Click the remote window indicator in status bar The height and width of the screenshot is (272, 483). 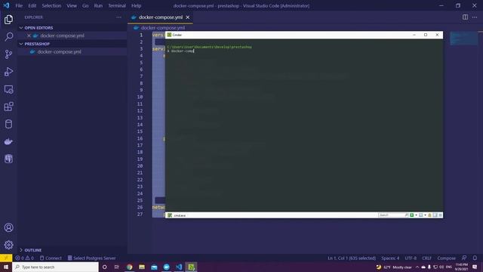pos(6,258)
